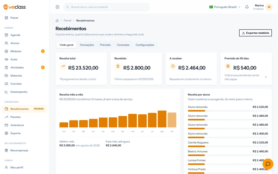Open Desempenho in the sidebar
The width and height of the screenshot is (278, 174).
pyautogui.click(x=25, y=92)
